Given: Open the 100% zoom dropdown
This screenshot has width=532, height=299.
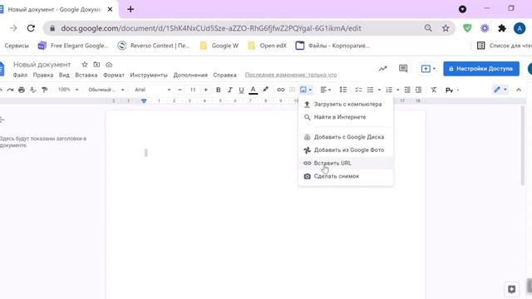Looking at the screenshot, I should click(x=68, y=90).
